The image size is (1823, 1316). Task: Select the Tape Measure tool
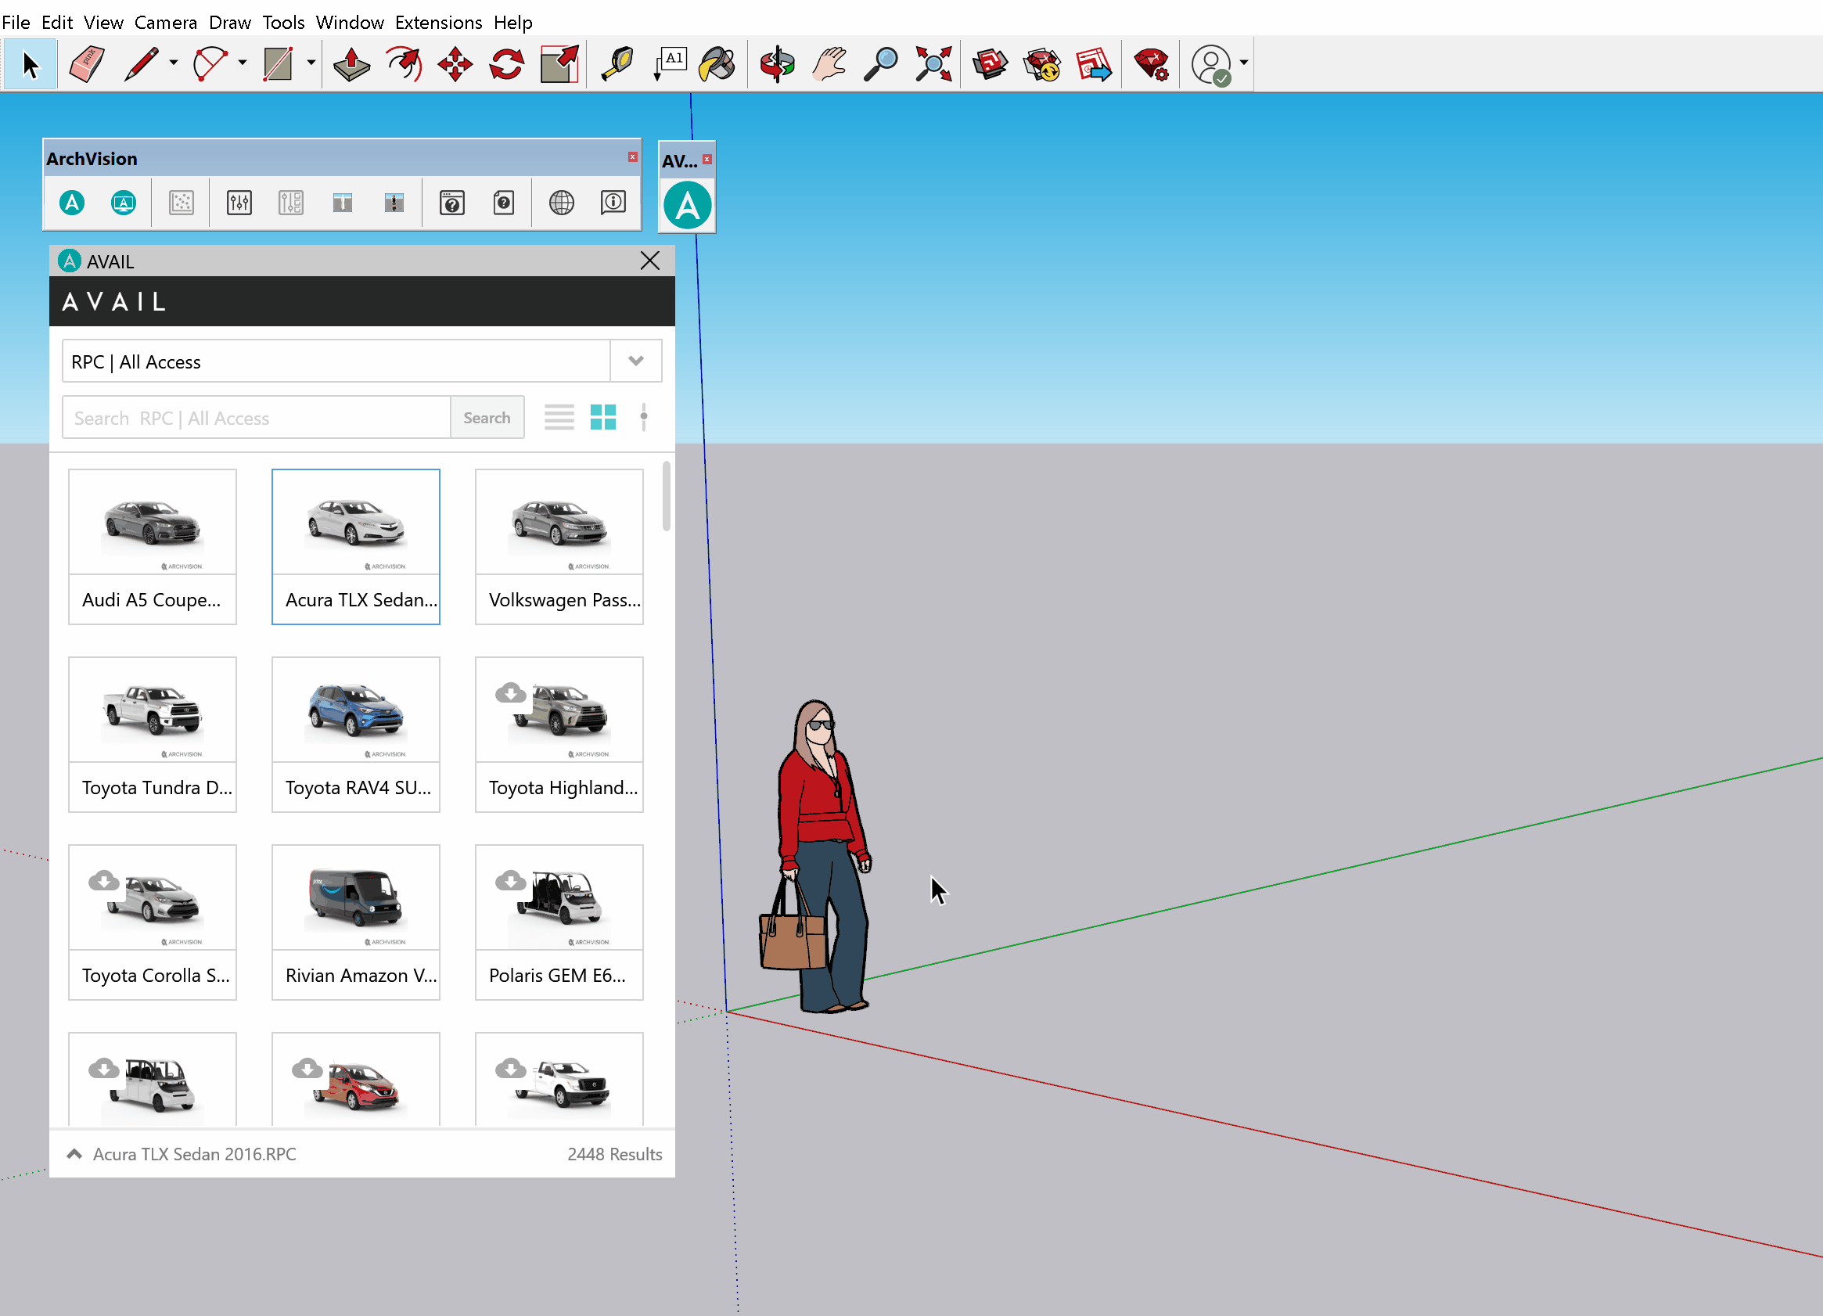click(617, 63)
